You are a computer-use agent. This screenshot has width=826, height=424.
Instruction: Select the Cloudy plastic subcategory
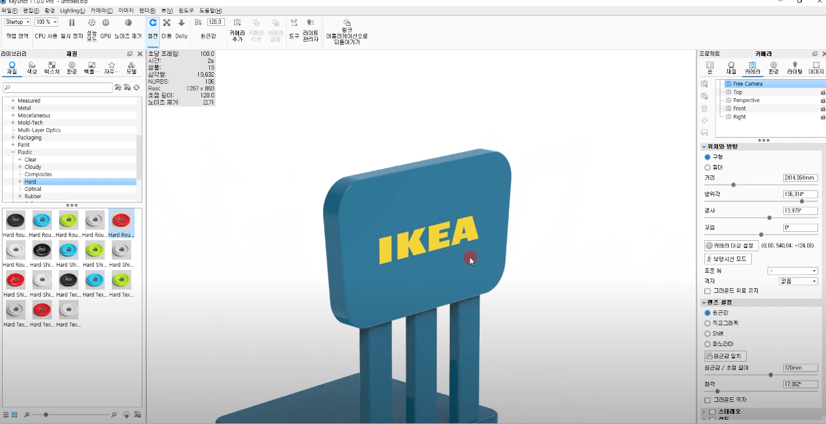point(33,167)
